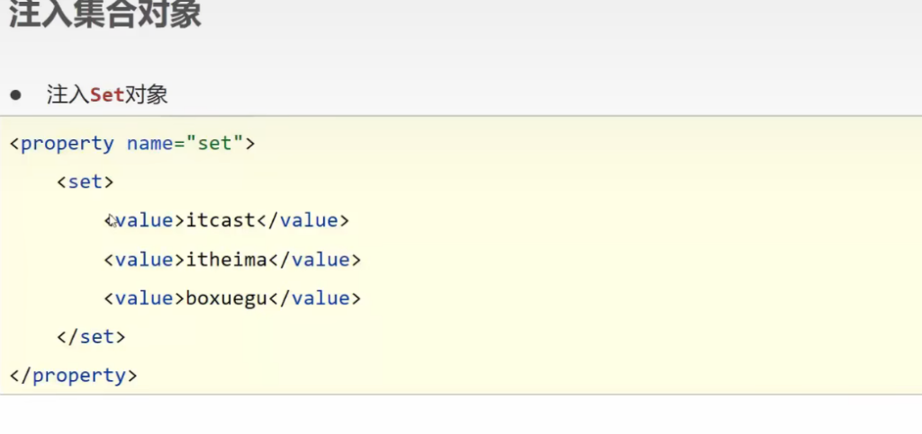Click the opening value tag before itheima

(x=144, y=260)
